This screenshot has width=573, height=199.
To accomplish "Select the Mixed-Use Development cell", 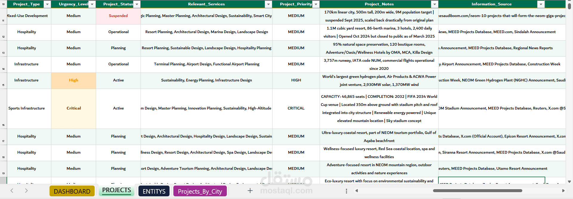I will click(29, 16).
